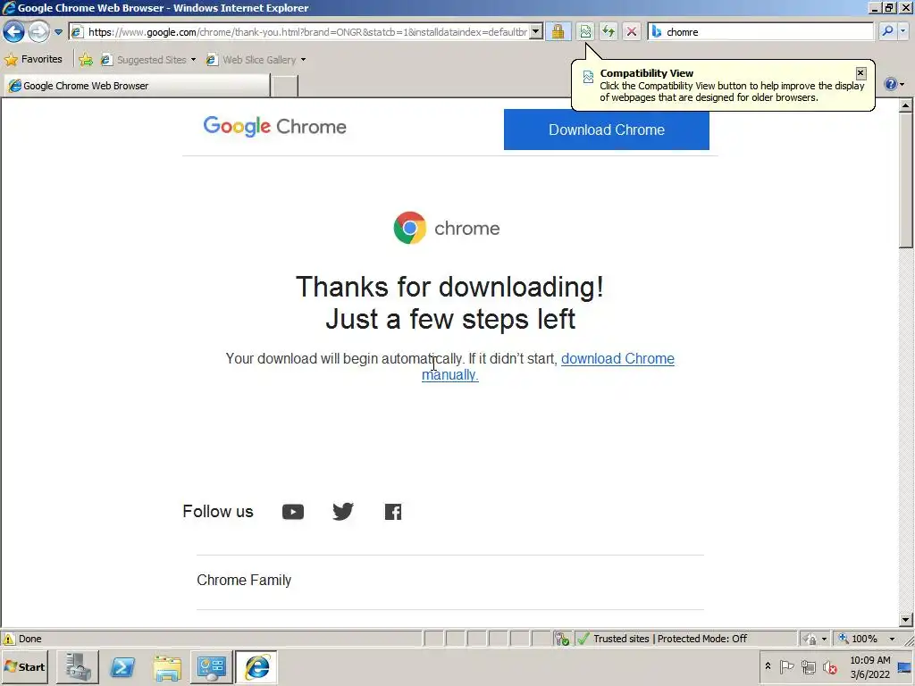This screenshot has height=686, width=915.
Task: Click the warning icon in the status bar
Action: (x=8, y=640)
